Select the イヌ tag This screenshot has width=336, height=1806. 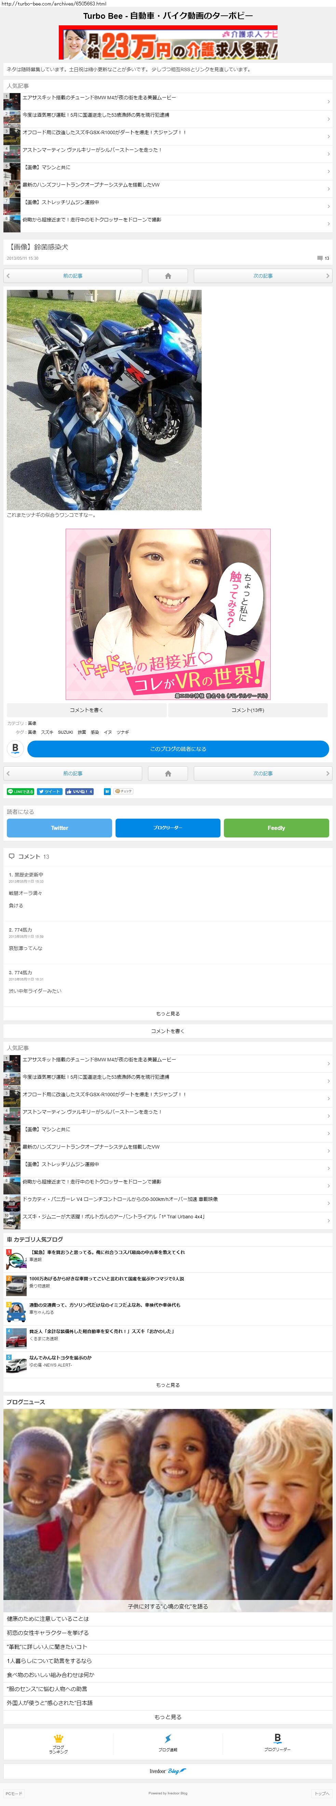pyautogui.click(x=108, y=732)
